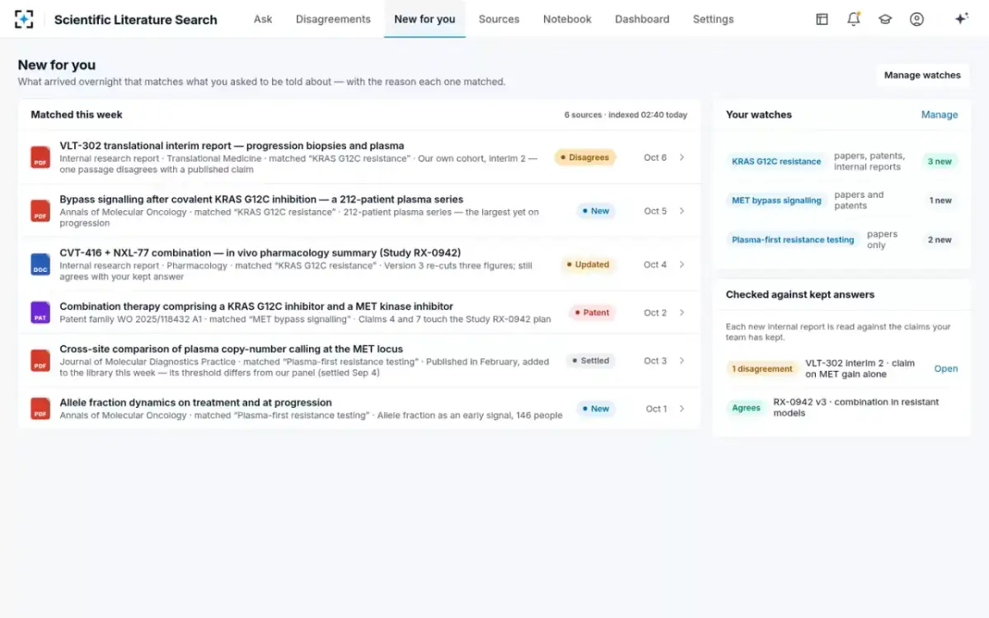Click the New badge on Bypass signalling row

(x=596, y=211)
